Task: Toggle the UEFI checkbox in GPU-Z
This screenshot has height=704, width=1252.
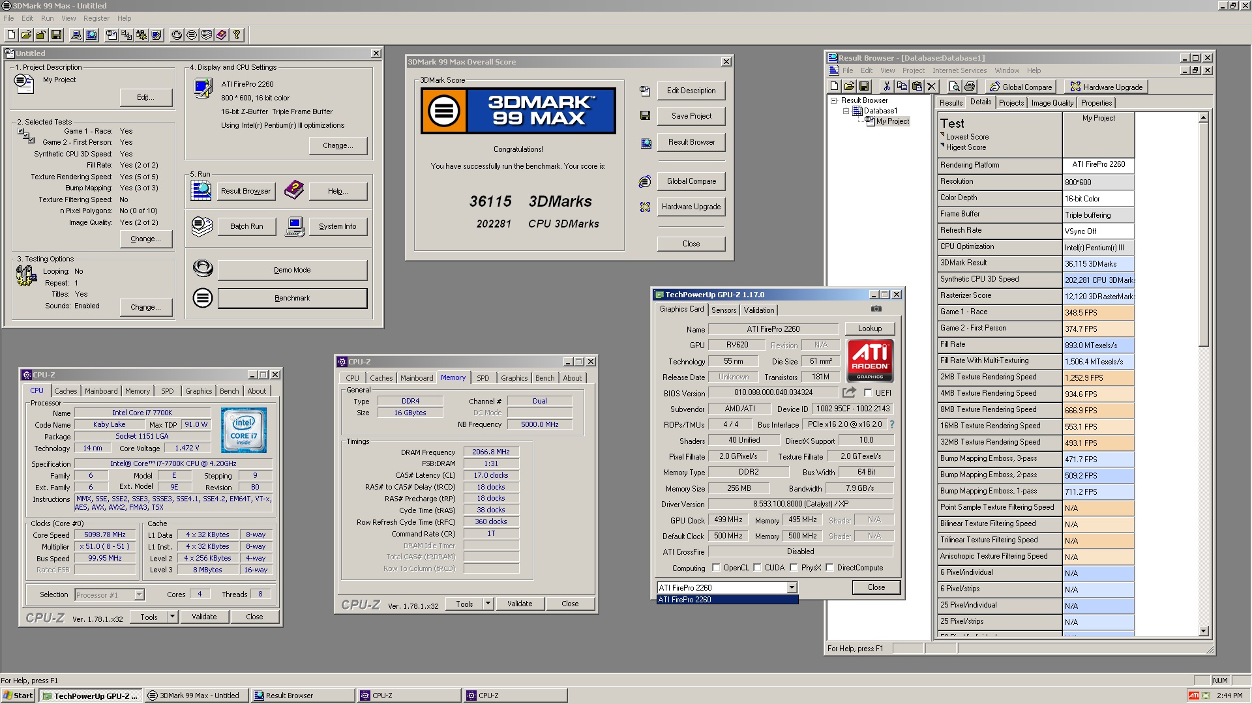Action: [868, 392]
